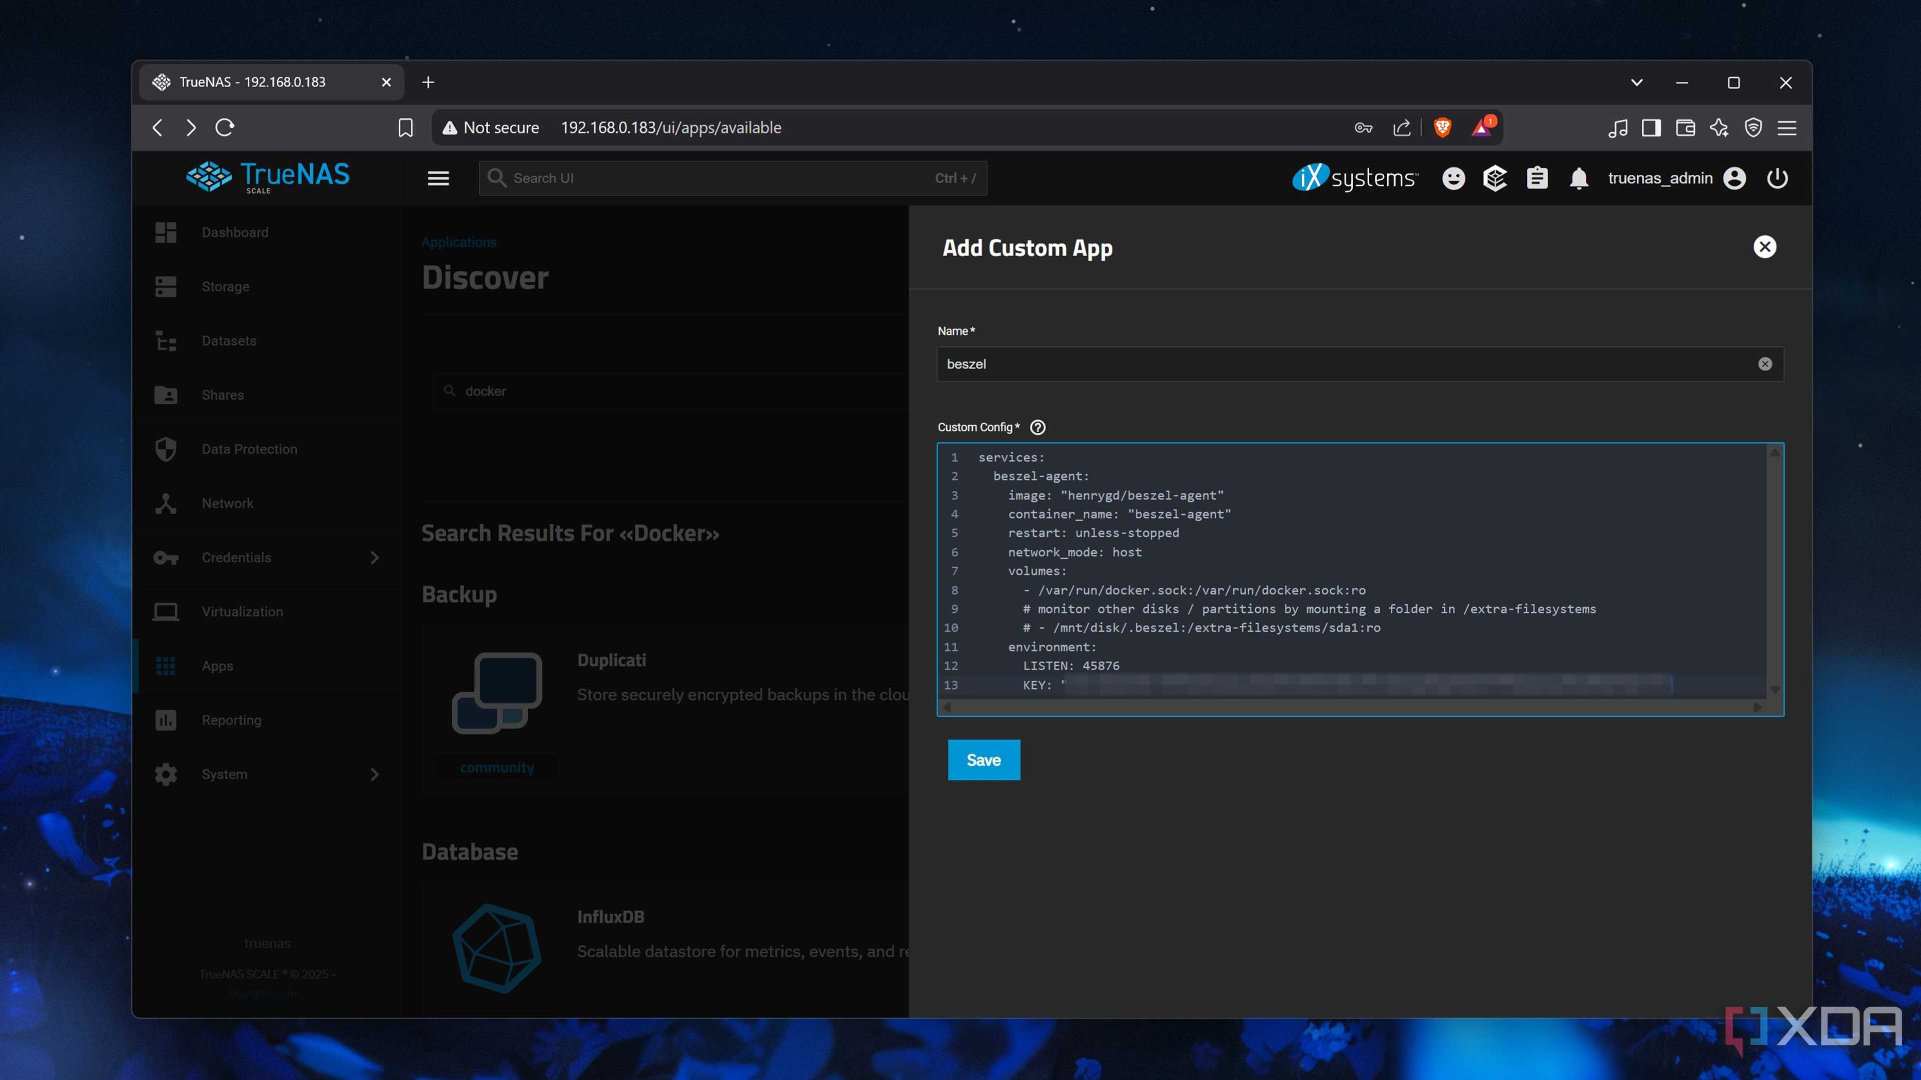Screen dimensions: 1921x1080
Task: Click the TrueCommand status icon
Action: [1494, 178]
